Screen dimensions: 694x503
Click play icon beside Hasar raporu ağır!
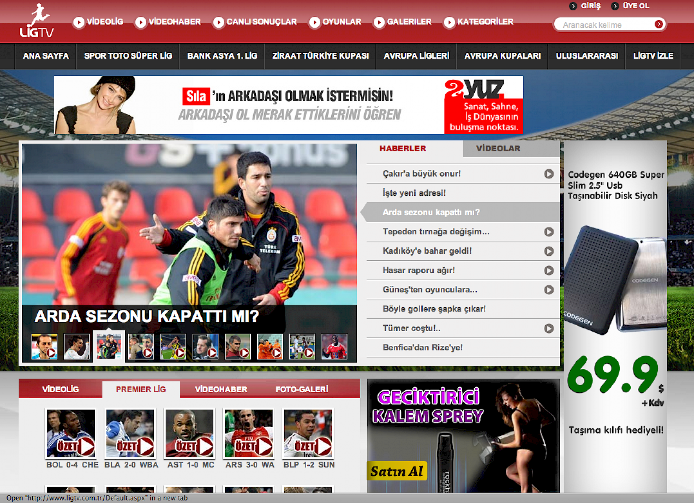pos(548,270)
